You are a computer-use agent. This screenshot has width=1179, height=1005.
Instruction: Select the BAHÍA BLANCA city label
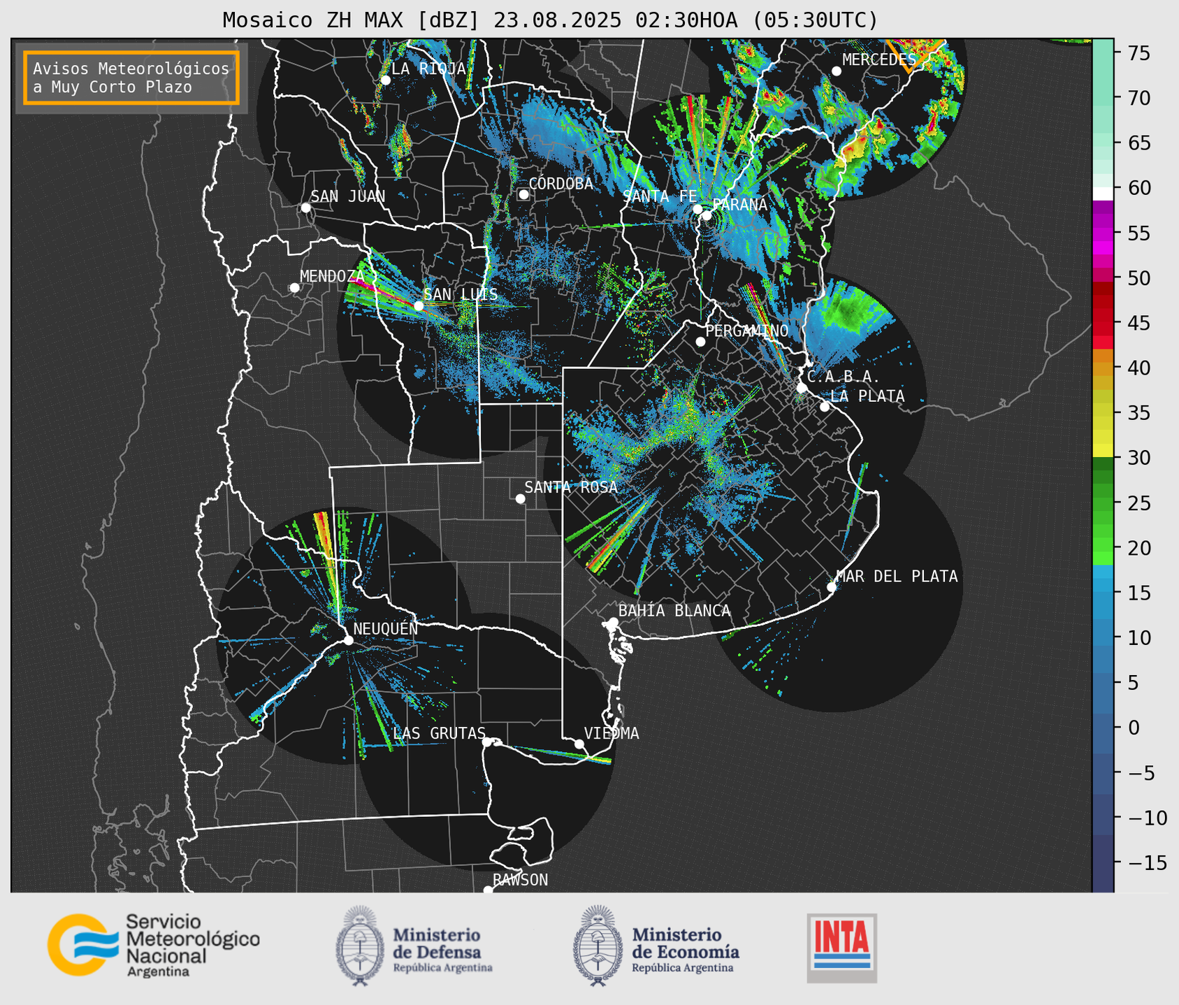click(x=674, y=611)
